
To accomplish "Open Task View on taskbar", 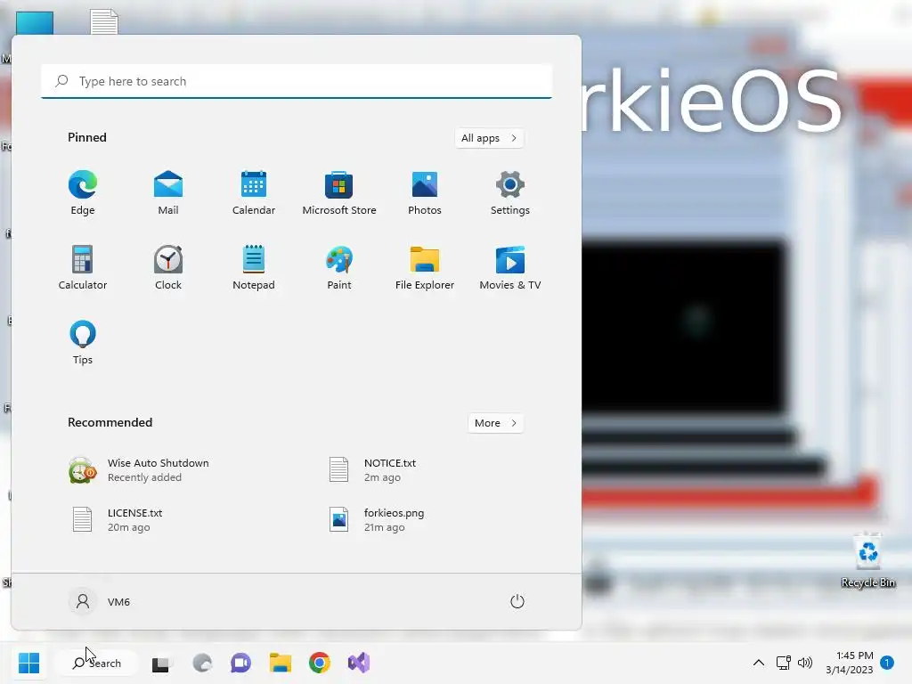I will (x=160, y=663).
